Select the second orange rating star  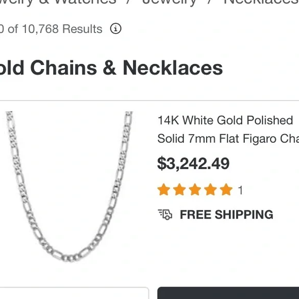[179, 190]
